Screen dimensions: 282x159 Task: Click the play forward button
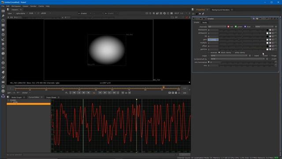coord(100,93)
